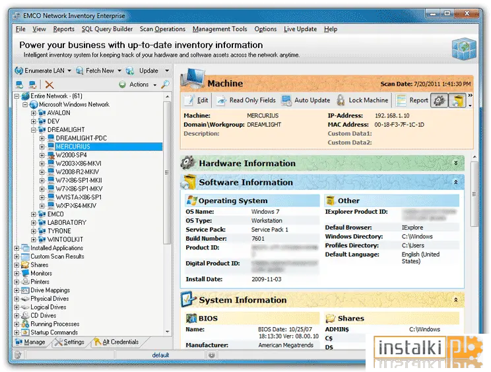Click the CD Drives disc icon
The height and width of the screenshot is (372, 491).
pos(25,315)
